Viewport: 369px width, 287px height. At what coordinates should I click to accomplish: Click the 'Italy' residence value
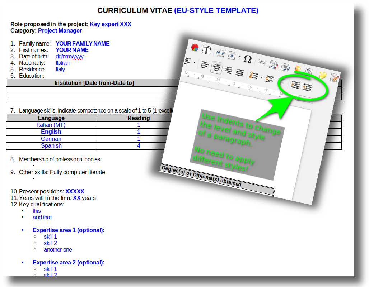(60, 70)
